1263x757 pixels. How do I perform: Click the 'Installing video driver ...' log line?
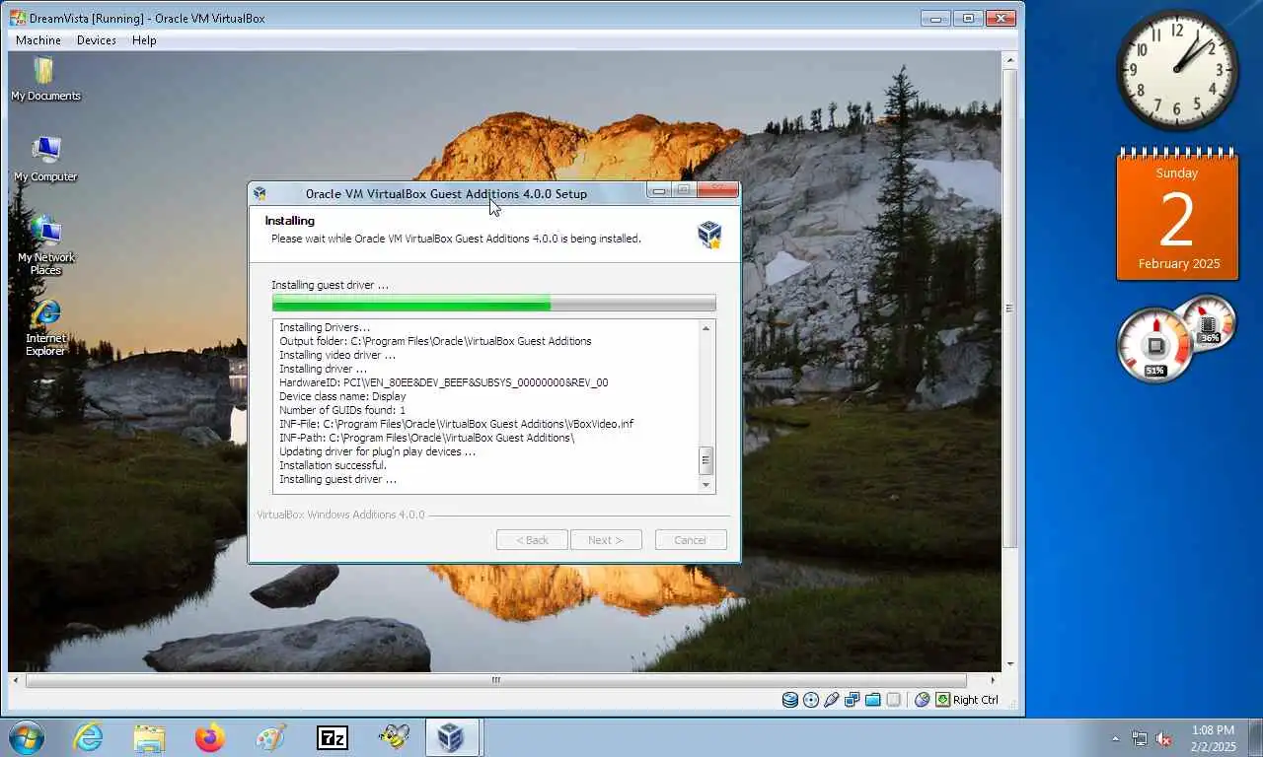point(337,355)
